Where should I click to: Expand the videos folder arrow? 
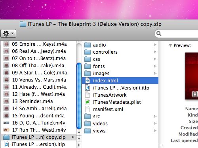(155, 124)
